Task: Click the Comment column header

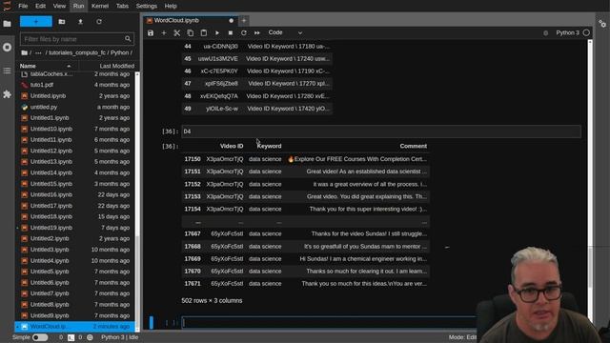Action: tap(413, 146)
